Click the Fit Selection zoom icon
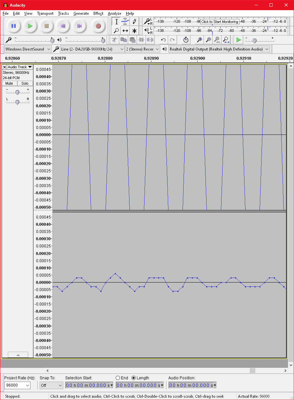Viewport: 294px width, 400px height. coord(217,40)
